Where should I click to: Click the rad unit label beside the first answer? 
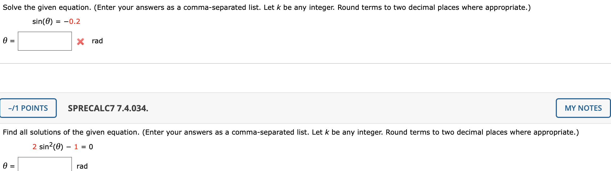click(97, 41)
